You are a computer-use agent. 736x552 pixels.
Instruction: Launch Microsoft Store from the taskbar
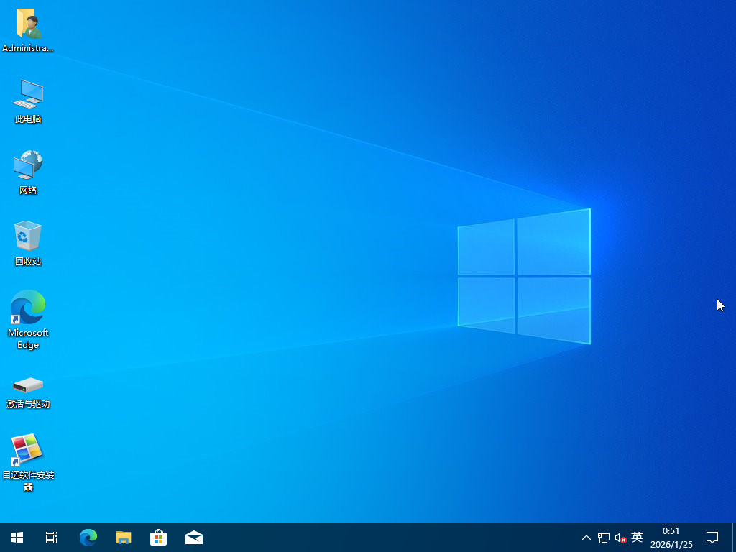tap(158, 537)
